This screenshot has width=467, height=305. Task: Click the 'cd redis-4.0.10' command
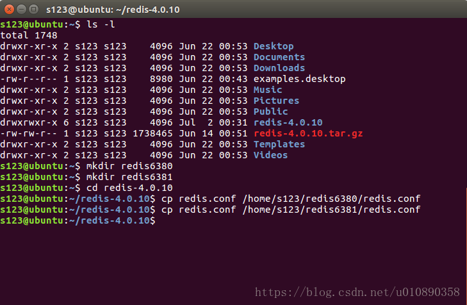click(129, 188)
